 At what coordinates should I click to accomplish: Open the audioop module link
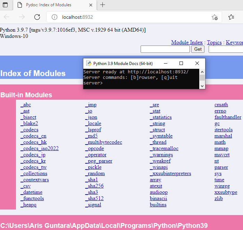coord(159,192)
